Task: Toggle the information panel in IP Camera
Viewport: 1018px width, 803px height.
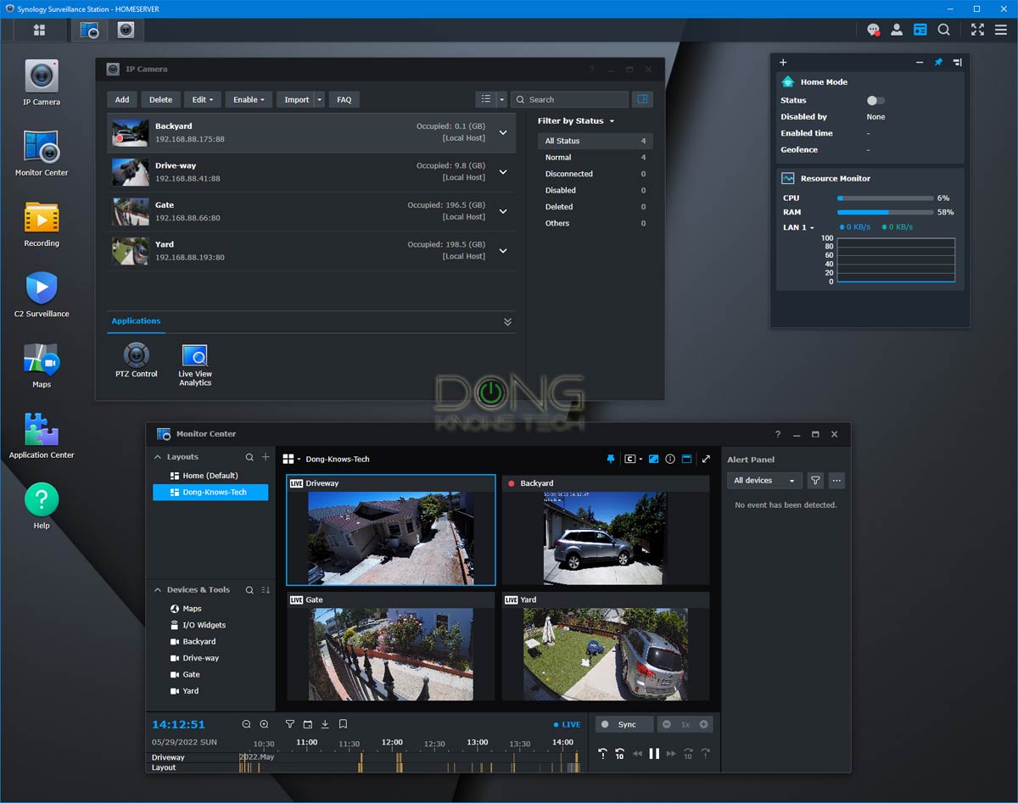Action: pyautogui.click(x=642, y=99)
